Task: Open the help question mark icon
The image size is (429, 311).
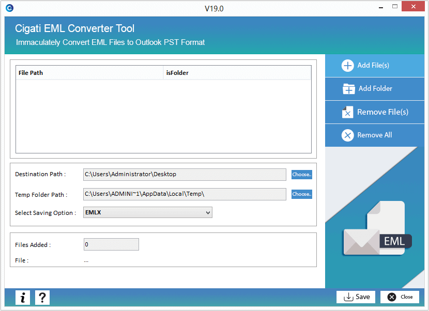Action: click(x=42, y=298)
